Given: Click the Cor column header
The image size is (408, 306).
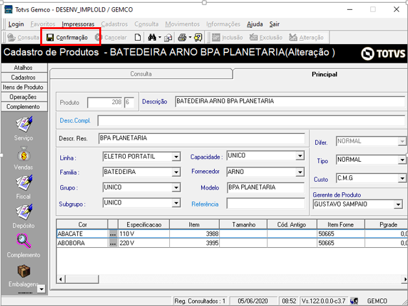Looking at the screenshot, I should click(x=82, y=224).
